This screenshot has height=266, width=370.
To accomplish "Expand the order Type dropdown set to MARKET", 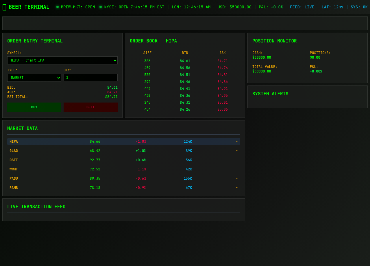I will (34, 78).
